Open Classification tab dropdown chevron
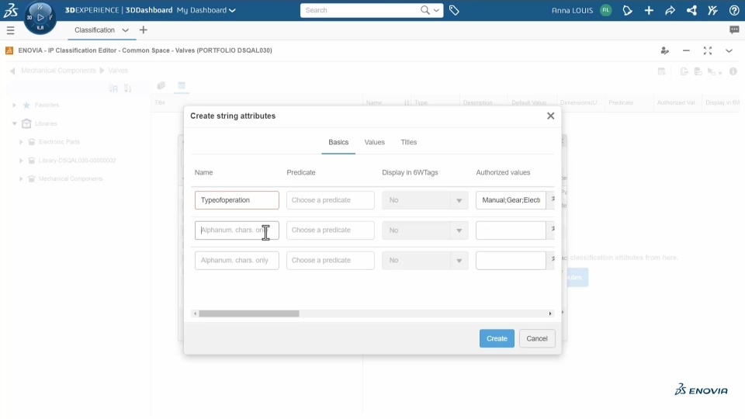This screenshot has width=745, height=419. coord(125,30)
